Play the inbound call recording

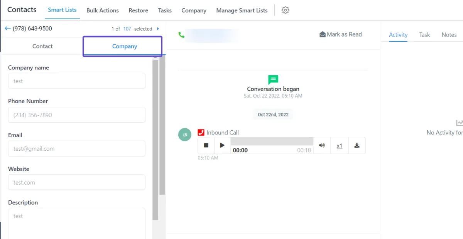[x=222, y=145]
